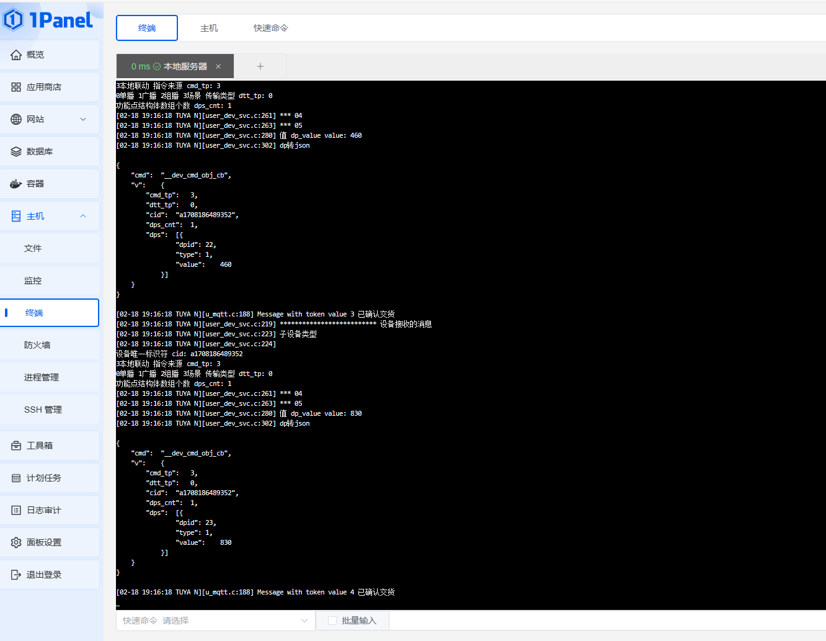826x641 pixels.
Task: Switch to the 主机 top tab
Action: point(209,28)
